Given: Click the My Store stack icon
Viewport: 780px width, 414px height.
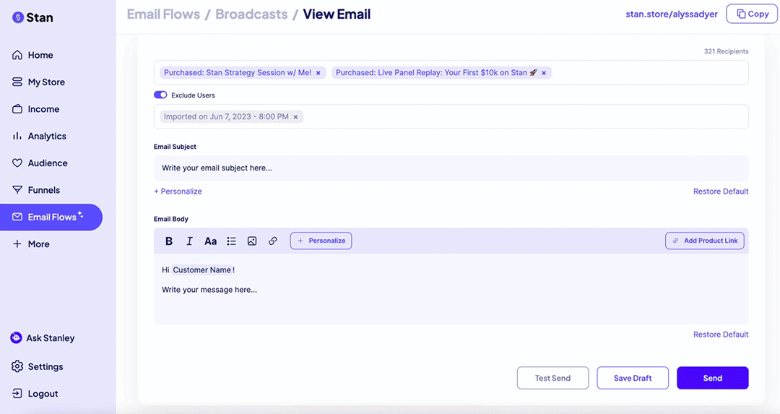Looking at the screenshot, I should (x=17, y=82).
